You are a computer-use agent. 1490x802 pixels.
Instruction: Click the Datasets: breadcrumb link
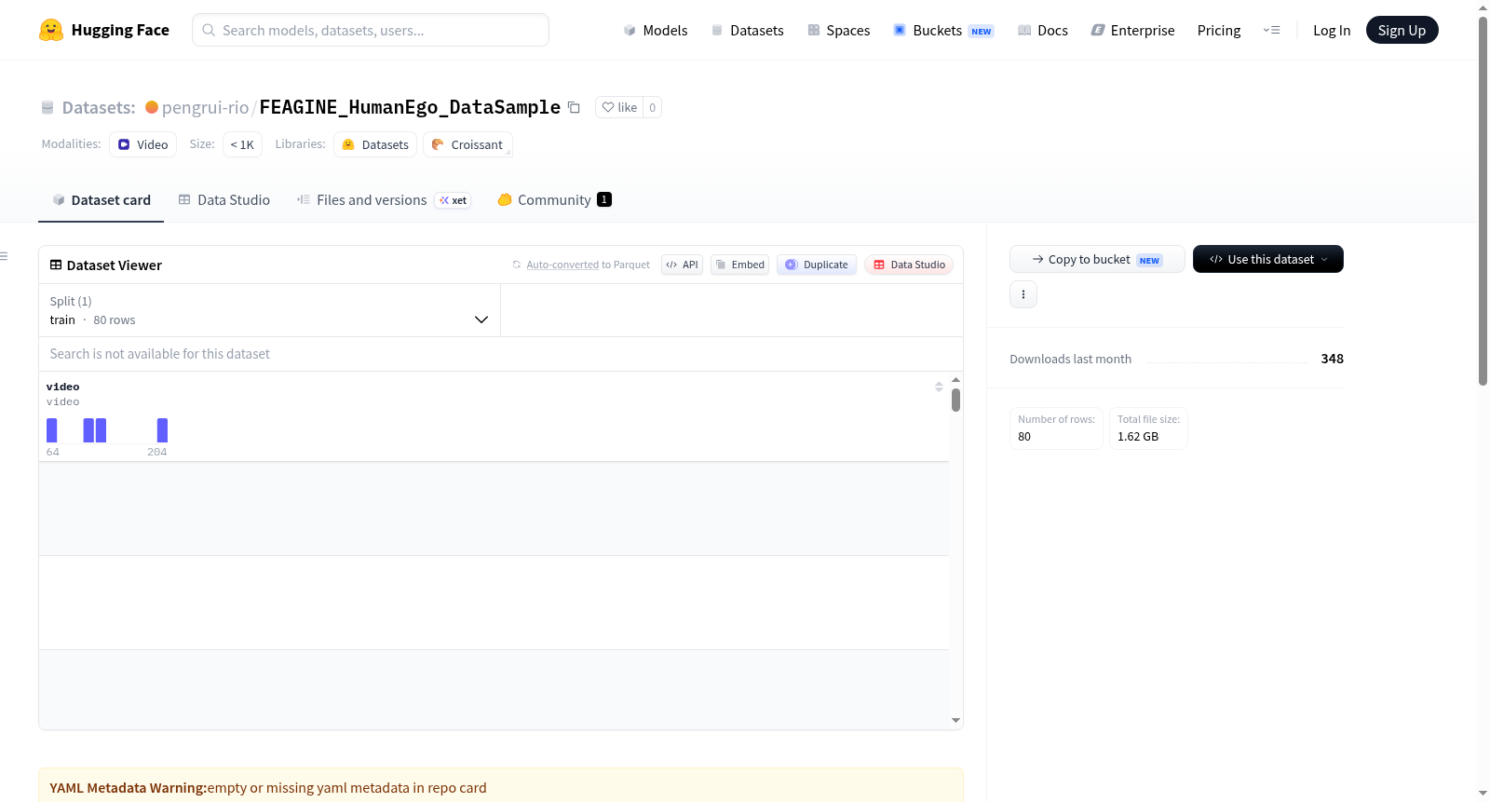pyautogui.click(x=99, y=107)
